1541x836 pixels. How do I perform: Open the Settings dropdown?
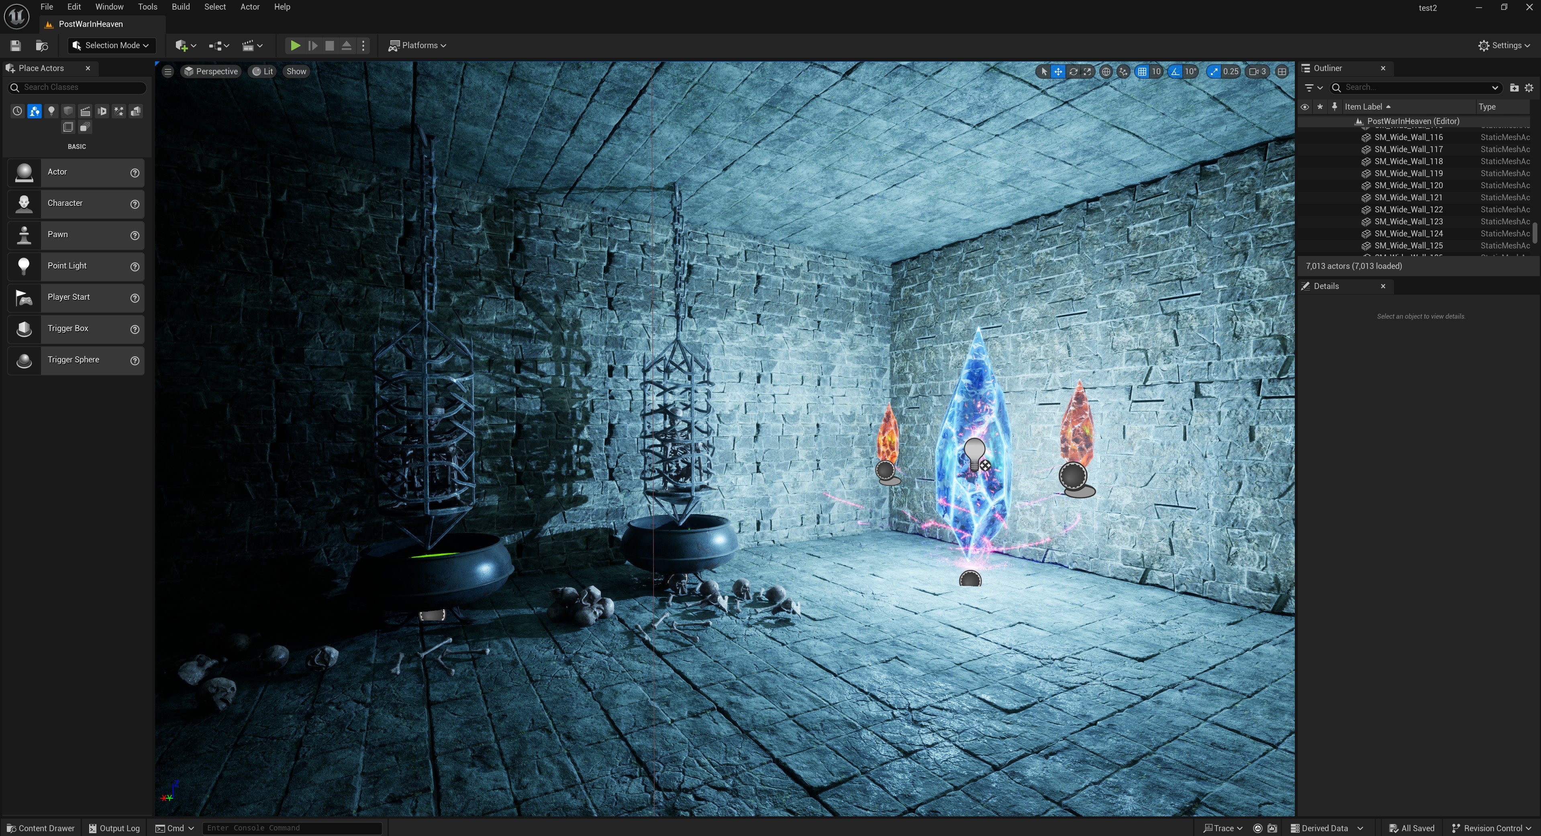tap(1504, 45)
